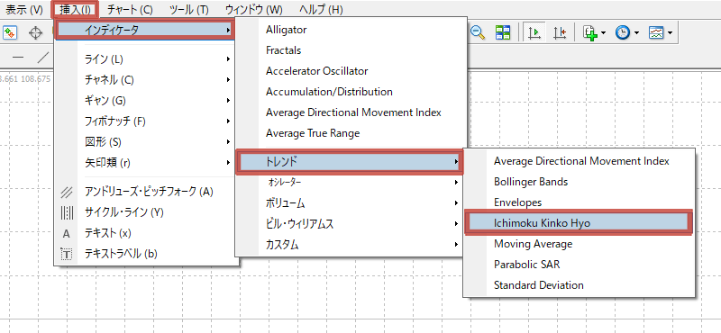Select the horizontal line drawing tool

point(18,57)
